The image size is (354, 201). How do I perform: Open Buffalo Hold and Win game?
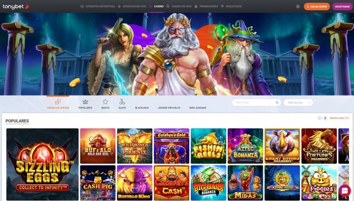click(98, 146)
